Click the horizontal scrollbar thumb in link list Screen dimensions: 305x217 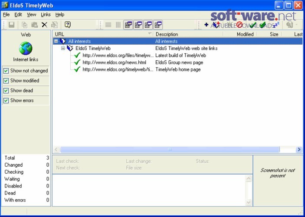170,149
